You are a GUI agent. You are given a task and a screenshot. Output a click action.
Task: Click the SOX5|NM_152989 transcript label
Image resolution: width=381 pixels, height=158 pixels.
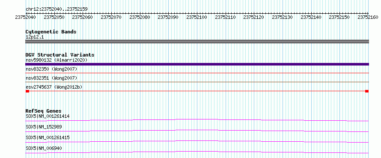tap(44, 127)
